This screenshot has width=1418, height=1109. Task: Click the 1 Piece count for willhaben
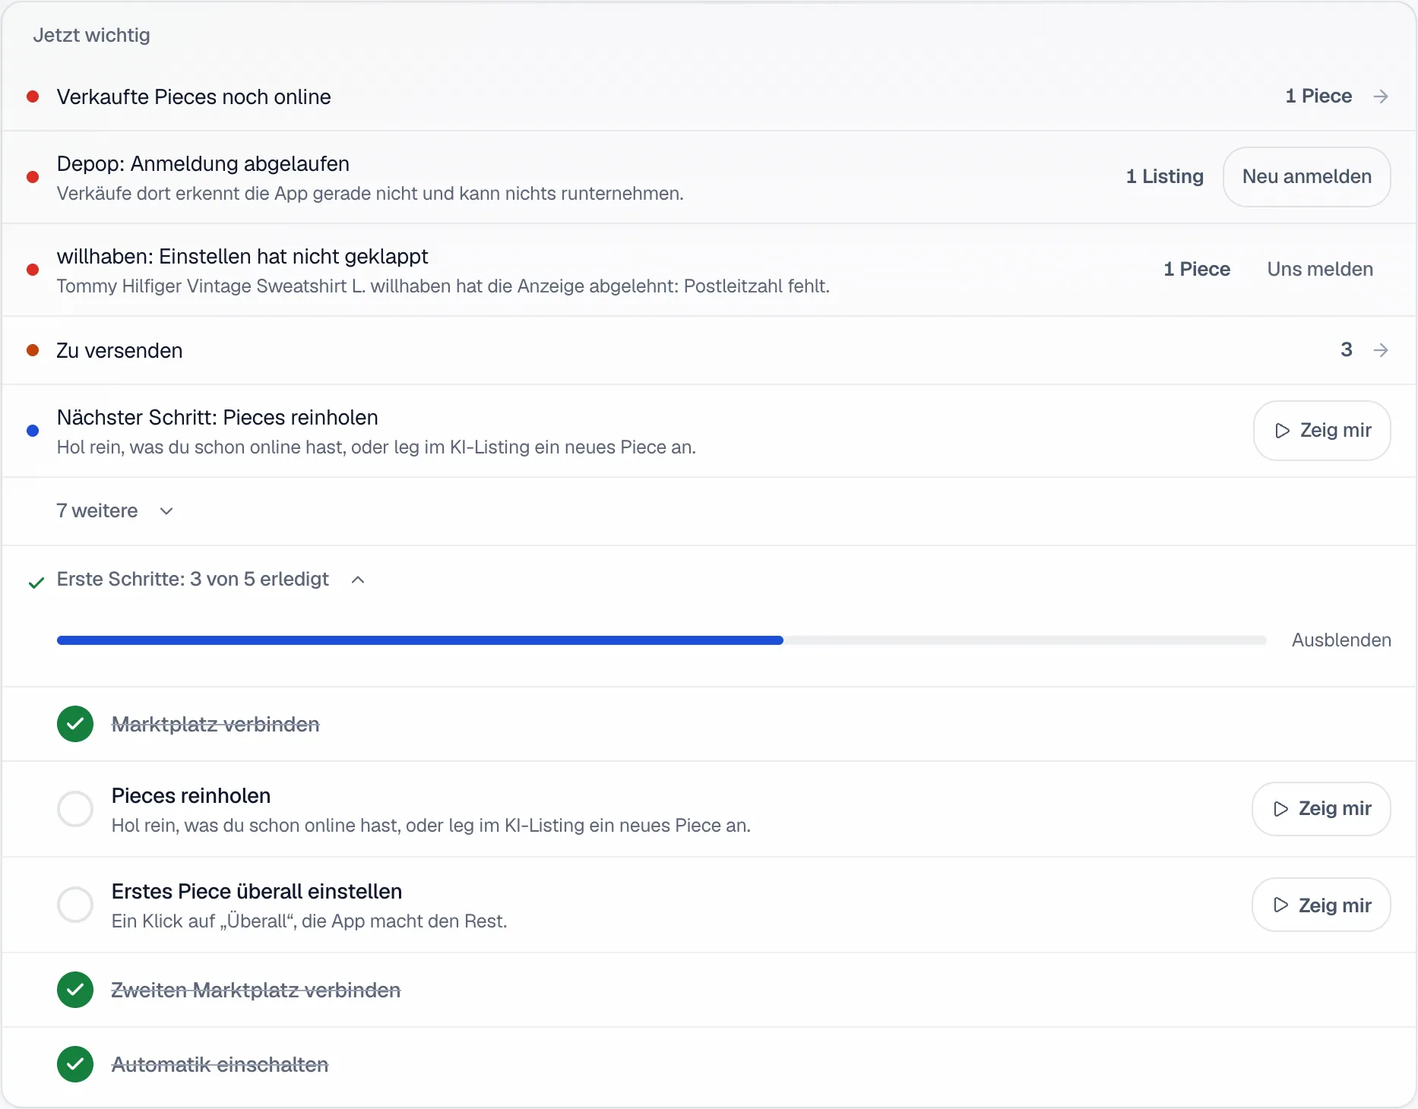[x=1197, y=270]
